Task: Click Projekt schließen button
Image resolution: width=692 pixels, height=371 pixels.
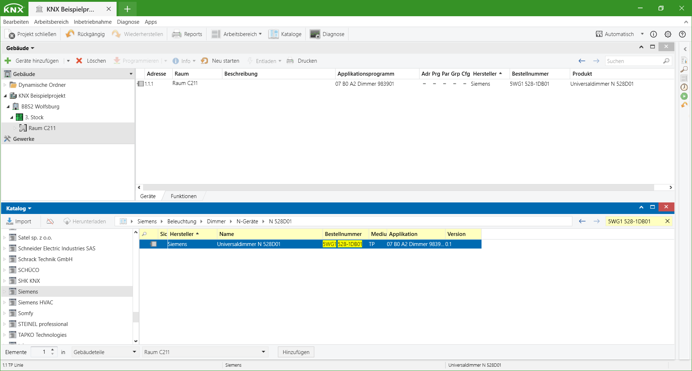Action: pos(31,34)
